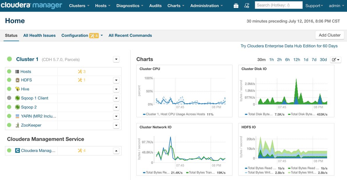
Task: Select the 30d time range
Action: point(323,60)
